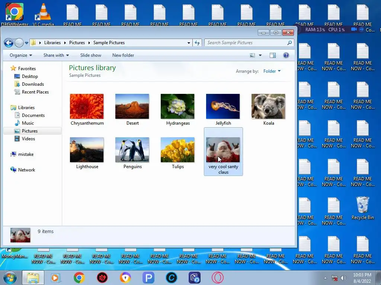
Task: Open the Share with menu
Action: click(x=56, y=55)
